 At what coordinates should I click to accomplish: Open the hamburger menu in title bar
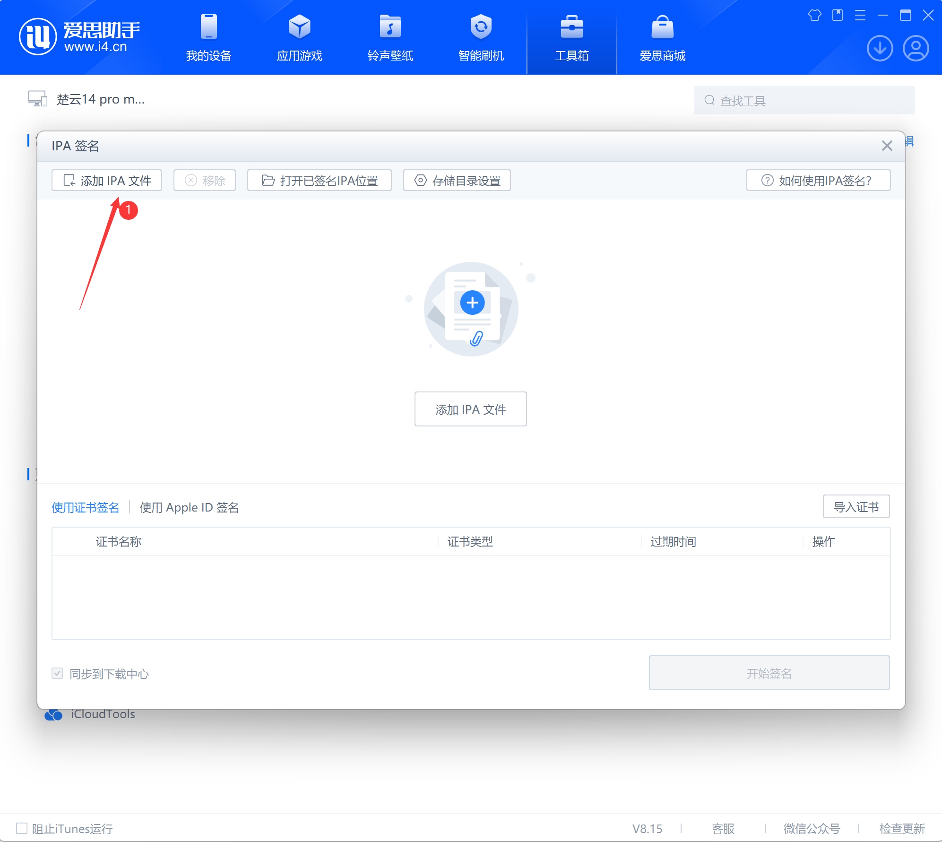click(x=860, y=16)
